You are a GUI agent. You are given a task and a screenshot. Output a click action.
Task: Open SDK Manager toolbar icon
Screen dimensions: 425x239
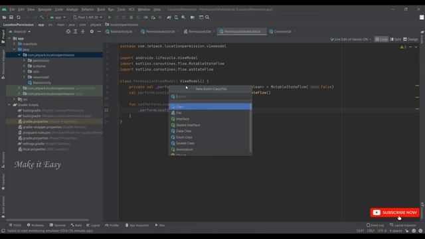(x=183, y=17)
